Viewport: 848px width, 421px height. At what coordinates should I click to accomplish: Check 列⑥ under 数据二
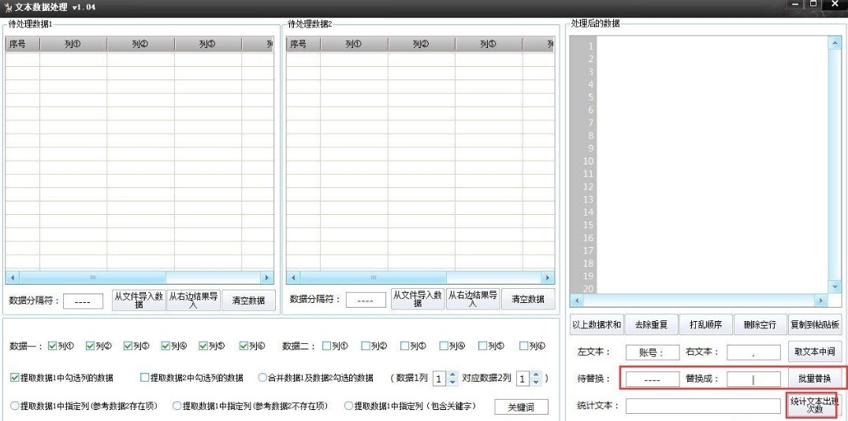(523, 346)
